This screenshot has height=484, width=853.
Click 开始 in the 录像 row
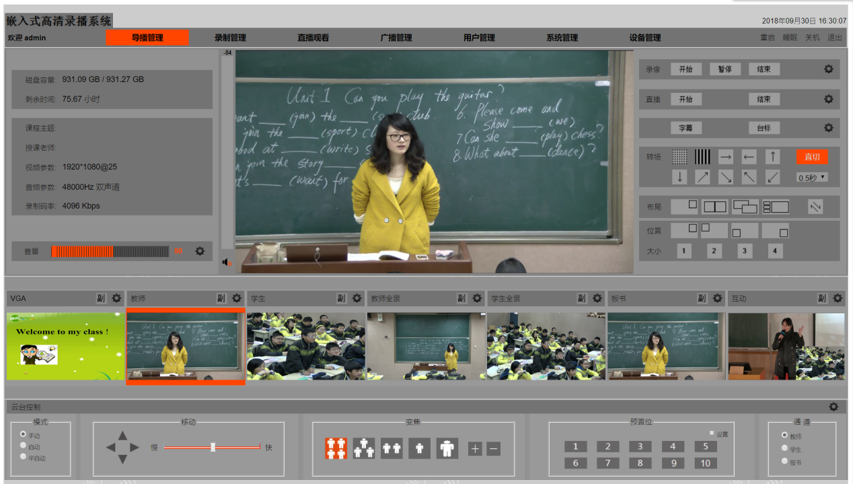coord(685,69)
